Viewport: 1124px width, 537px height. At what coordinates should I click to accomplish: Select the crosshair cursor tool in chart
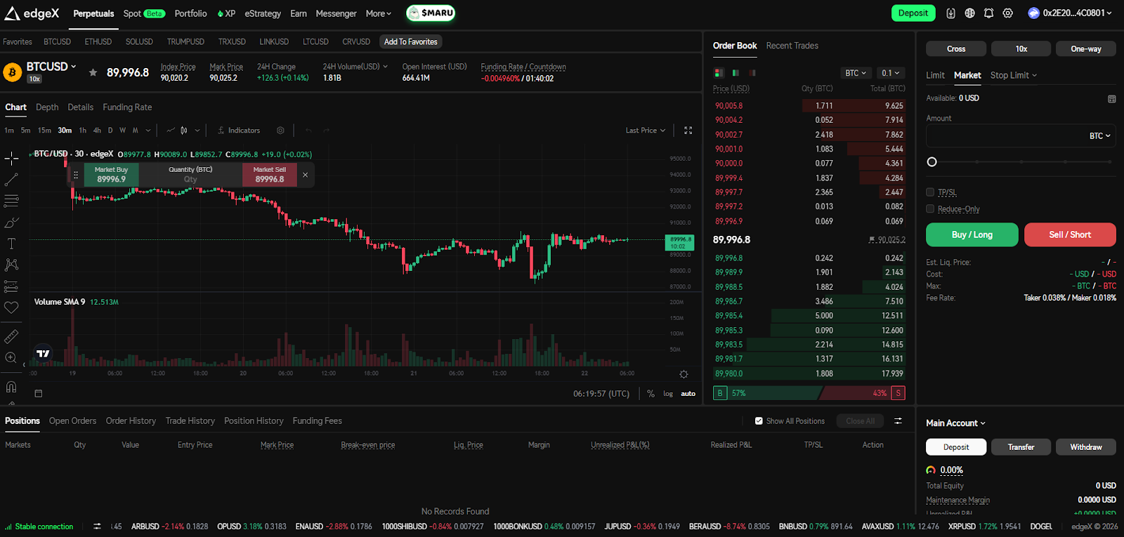coord(11,158)
